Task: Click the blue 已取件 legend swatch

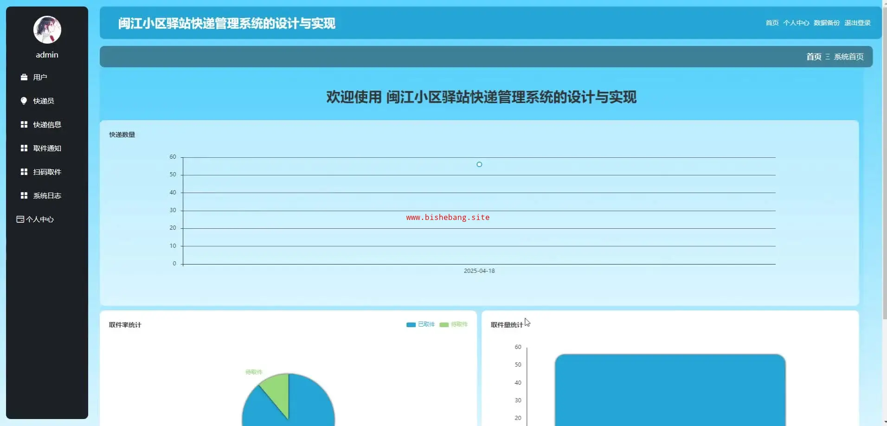Action: pyautogui.click(x=411, y=325)
